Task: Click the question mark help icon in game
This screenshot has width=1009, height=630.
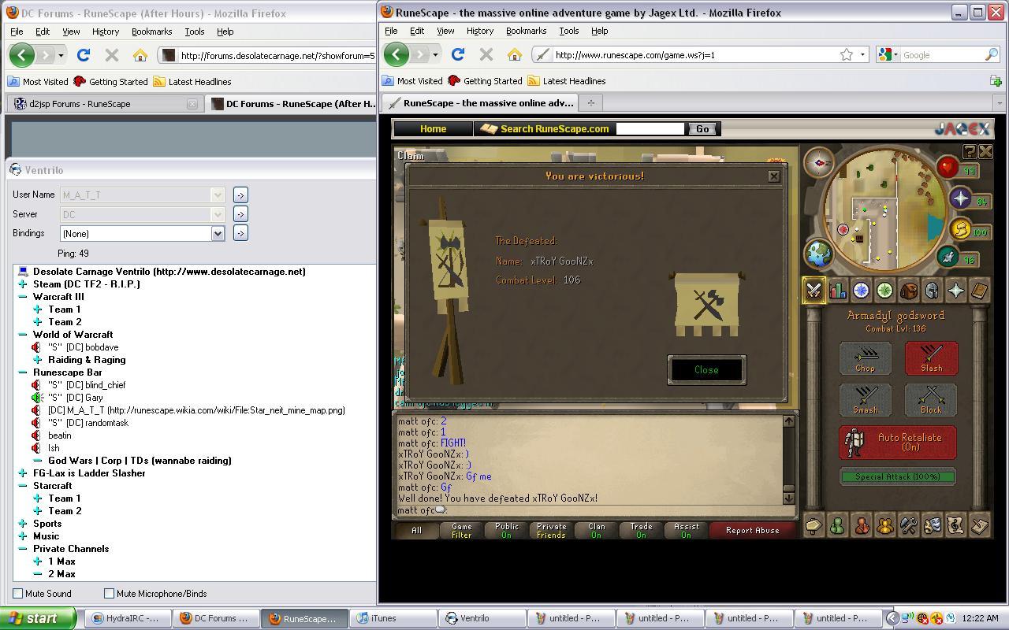Action: (x=970, y=151)
